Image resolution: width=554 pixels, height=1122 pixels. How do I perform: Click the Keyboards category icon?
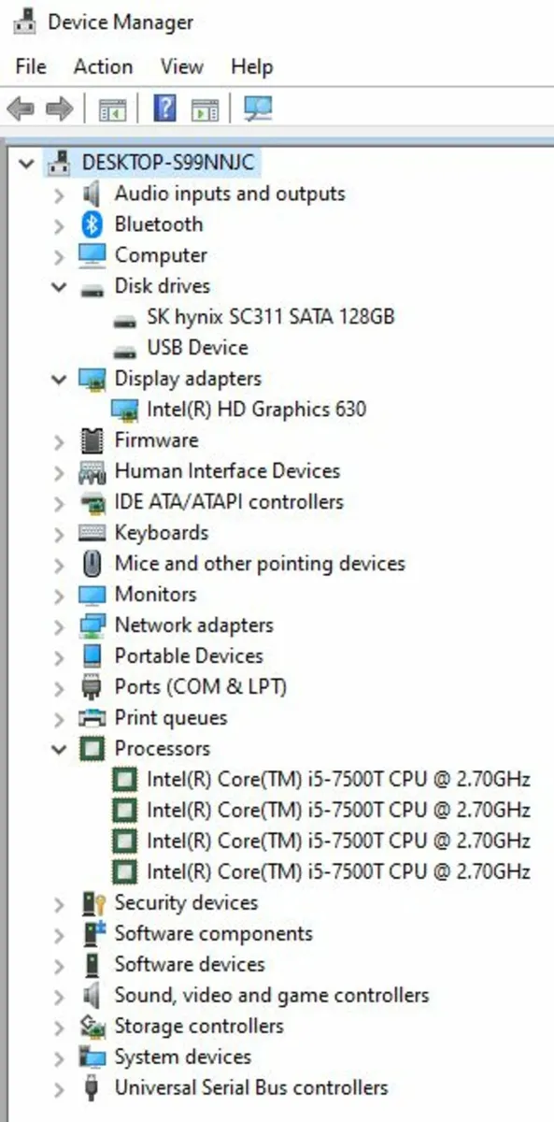click(92, 533)
